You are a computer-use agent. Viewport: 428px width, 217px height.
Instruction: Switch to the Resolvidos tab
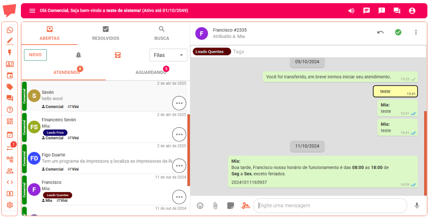pos(106,33)
